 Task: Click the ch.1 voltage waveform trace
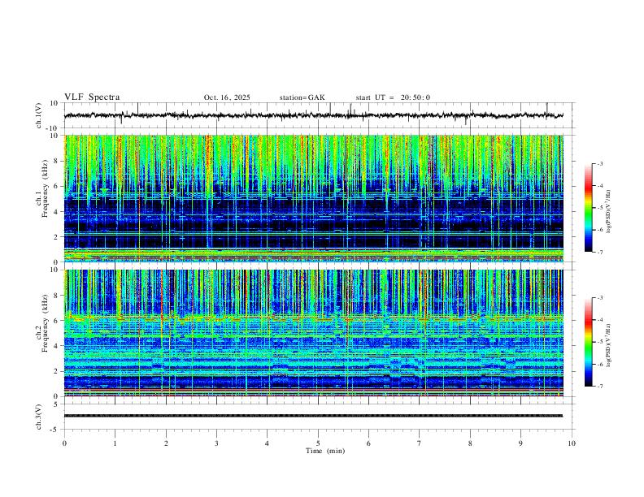coord(314,115)
